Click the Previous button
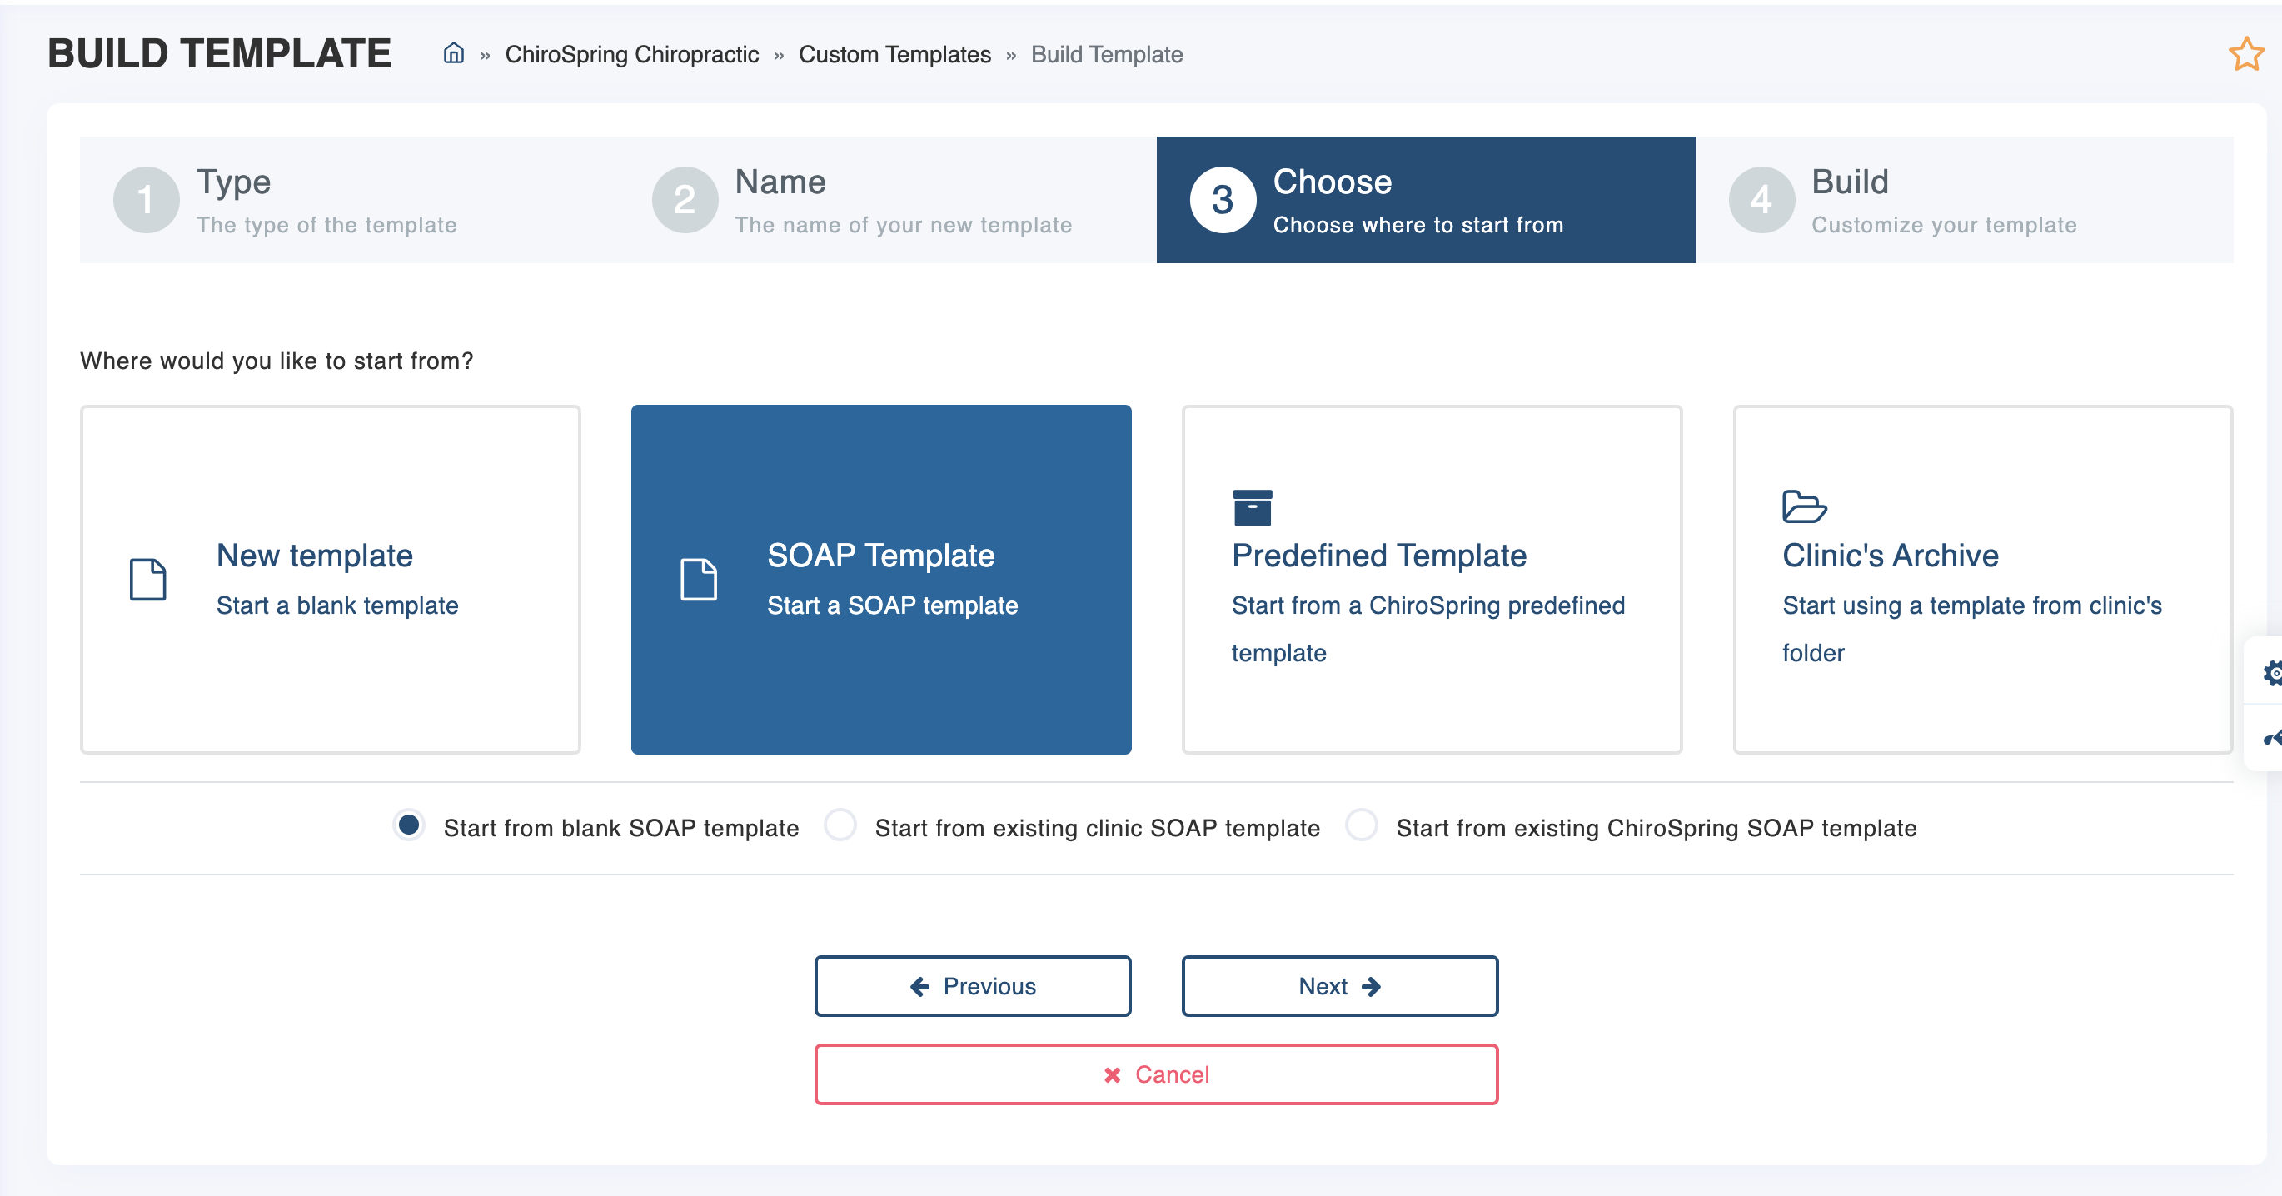 point(972,986)
